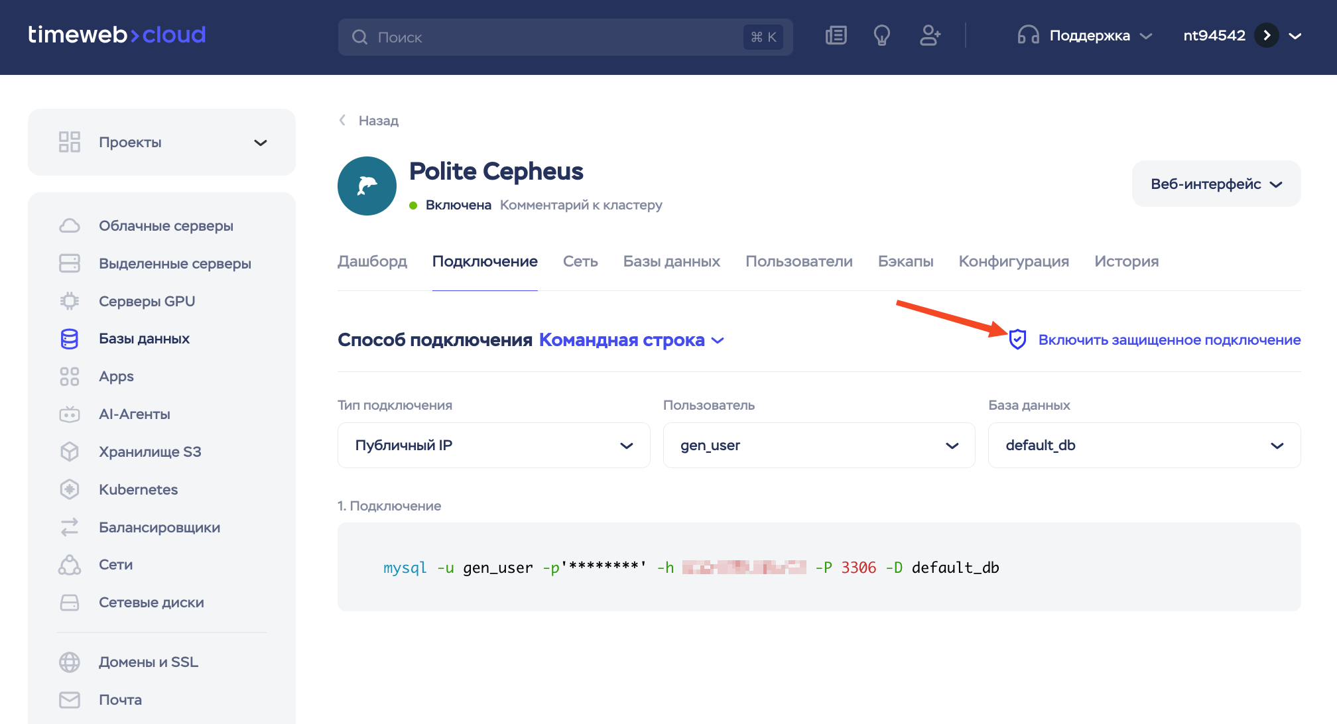1337x724 pixels.
Task: Click the support headset icon
Action: pyautogui.click(x=1028, y=35)
